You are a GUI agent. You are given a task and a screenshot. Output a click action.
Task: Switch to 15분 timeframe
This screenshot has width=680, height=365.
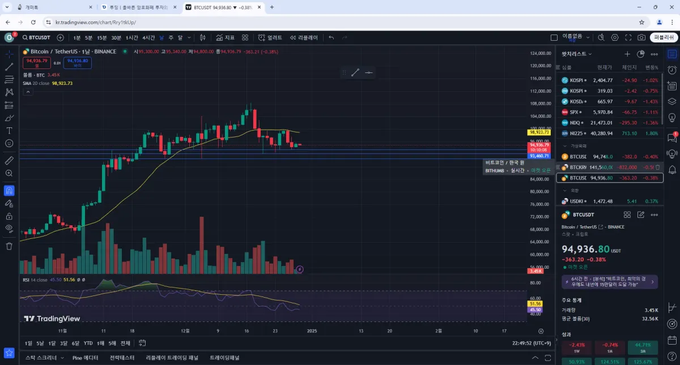point(101,37)
